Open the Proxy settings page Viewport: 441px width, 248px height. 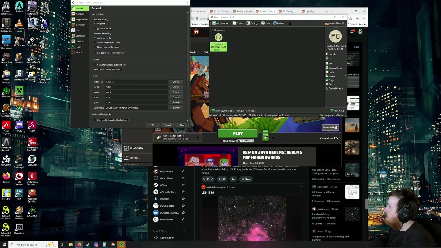pyautogui.click(x=79, y=52)
